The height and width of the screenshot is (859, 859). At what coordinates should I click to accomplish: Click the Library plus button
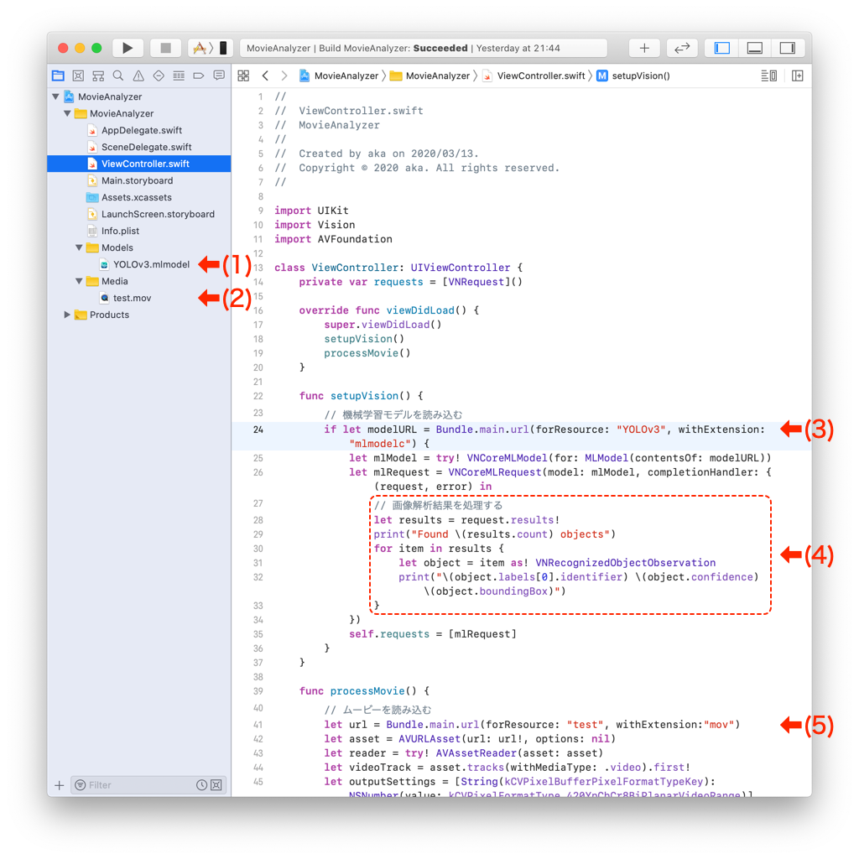click(643, 49)
